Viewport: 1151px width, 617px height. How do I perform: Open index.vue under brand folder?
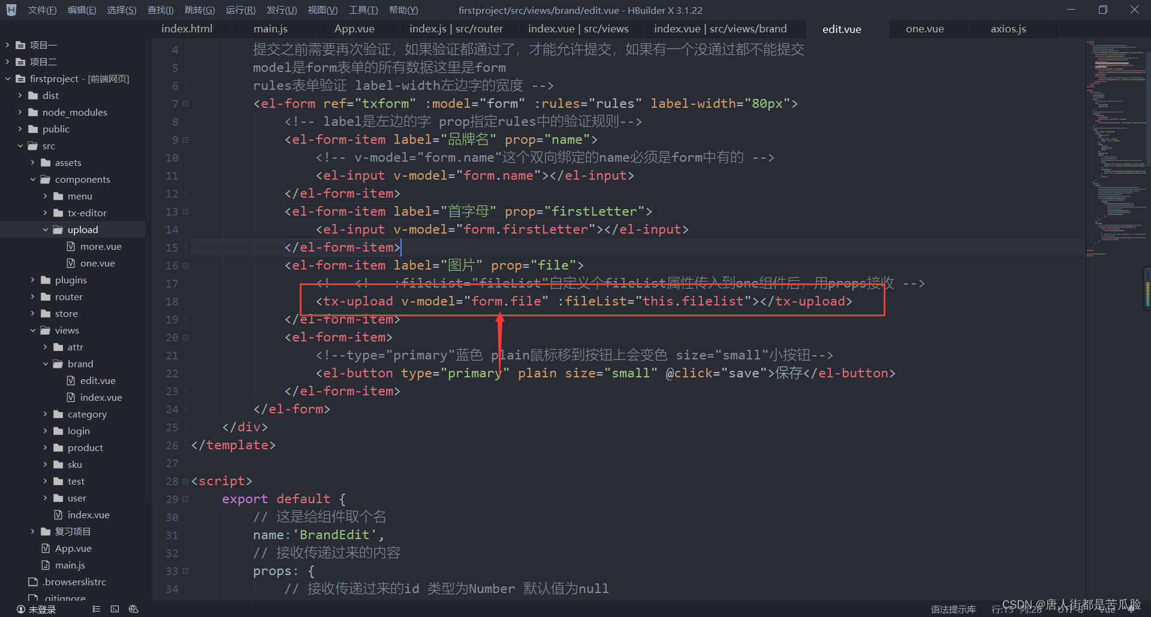(101, 397)
